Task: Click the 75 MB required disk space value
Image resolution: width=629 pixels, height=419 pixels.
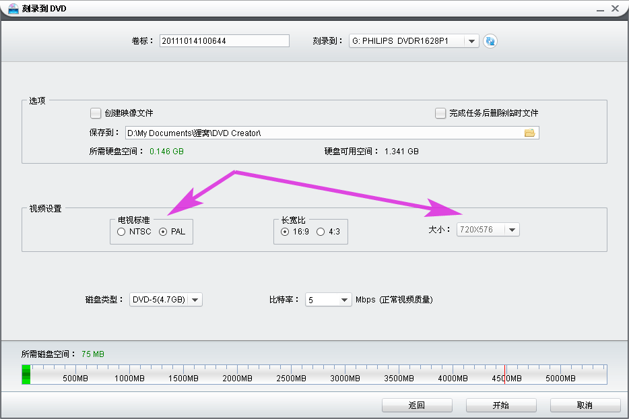Action: (93, 354)
